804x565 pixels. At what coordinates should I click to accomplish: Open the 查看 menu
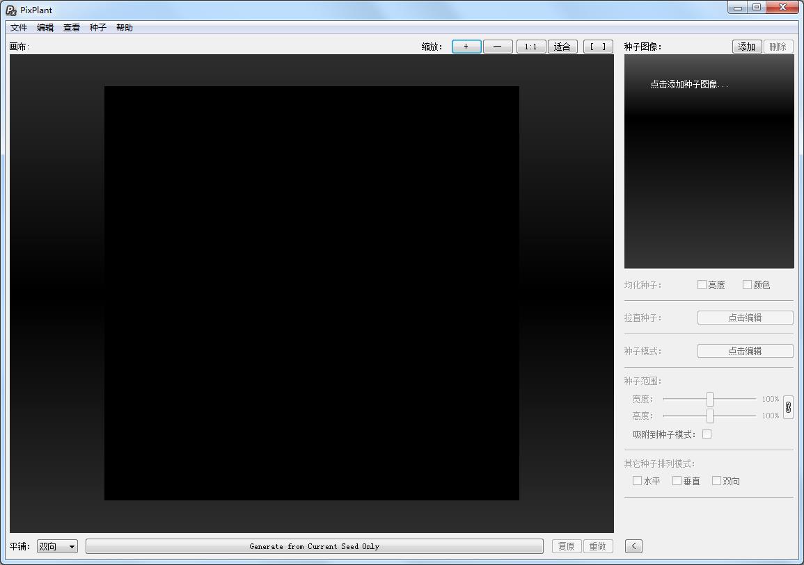click(x=71, y=28)
